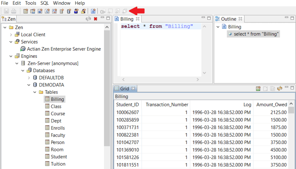Click the New Trigger toolbar icon
The image size is (296, 169).
[54, 11]
